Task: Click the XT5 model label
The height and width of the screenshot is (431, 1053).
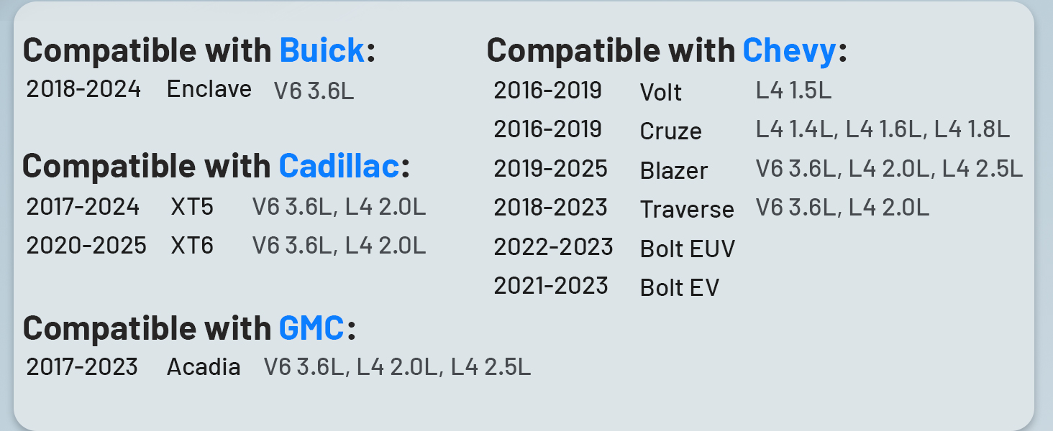Action: [x=192, y=207]
